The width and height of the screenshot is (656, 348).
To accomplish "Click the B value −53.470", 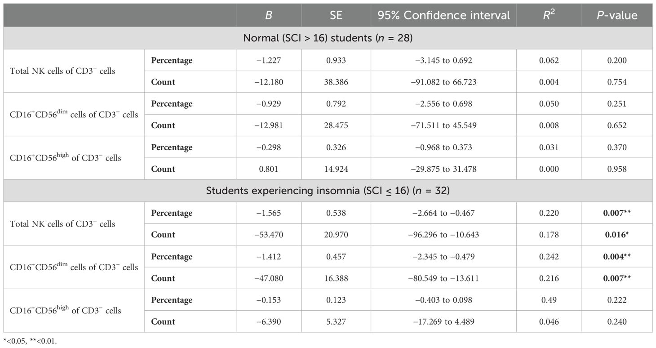I will point(269,235).
